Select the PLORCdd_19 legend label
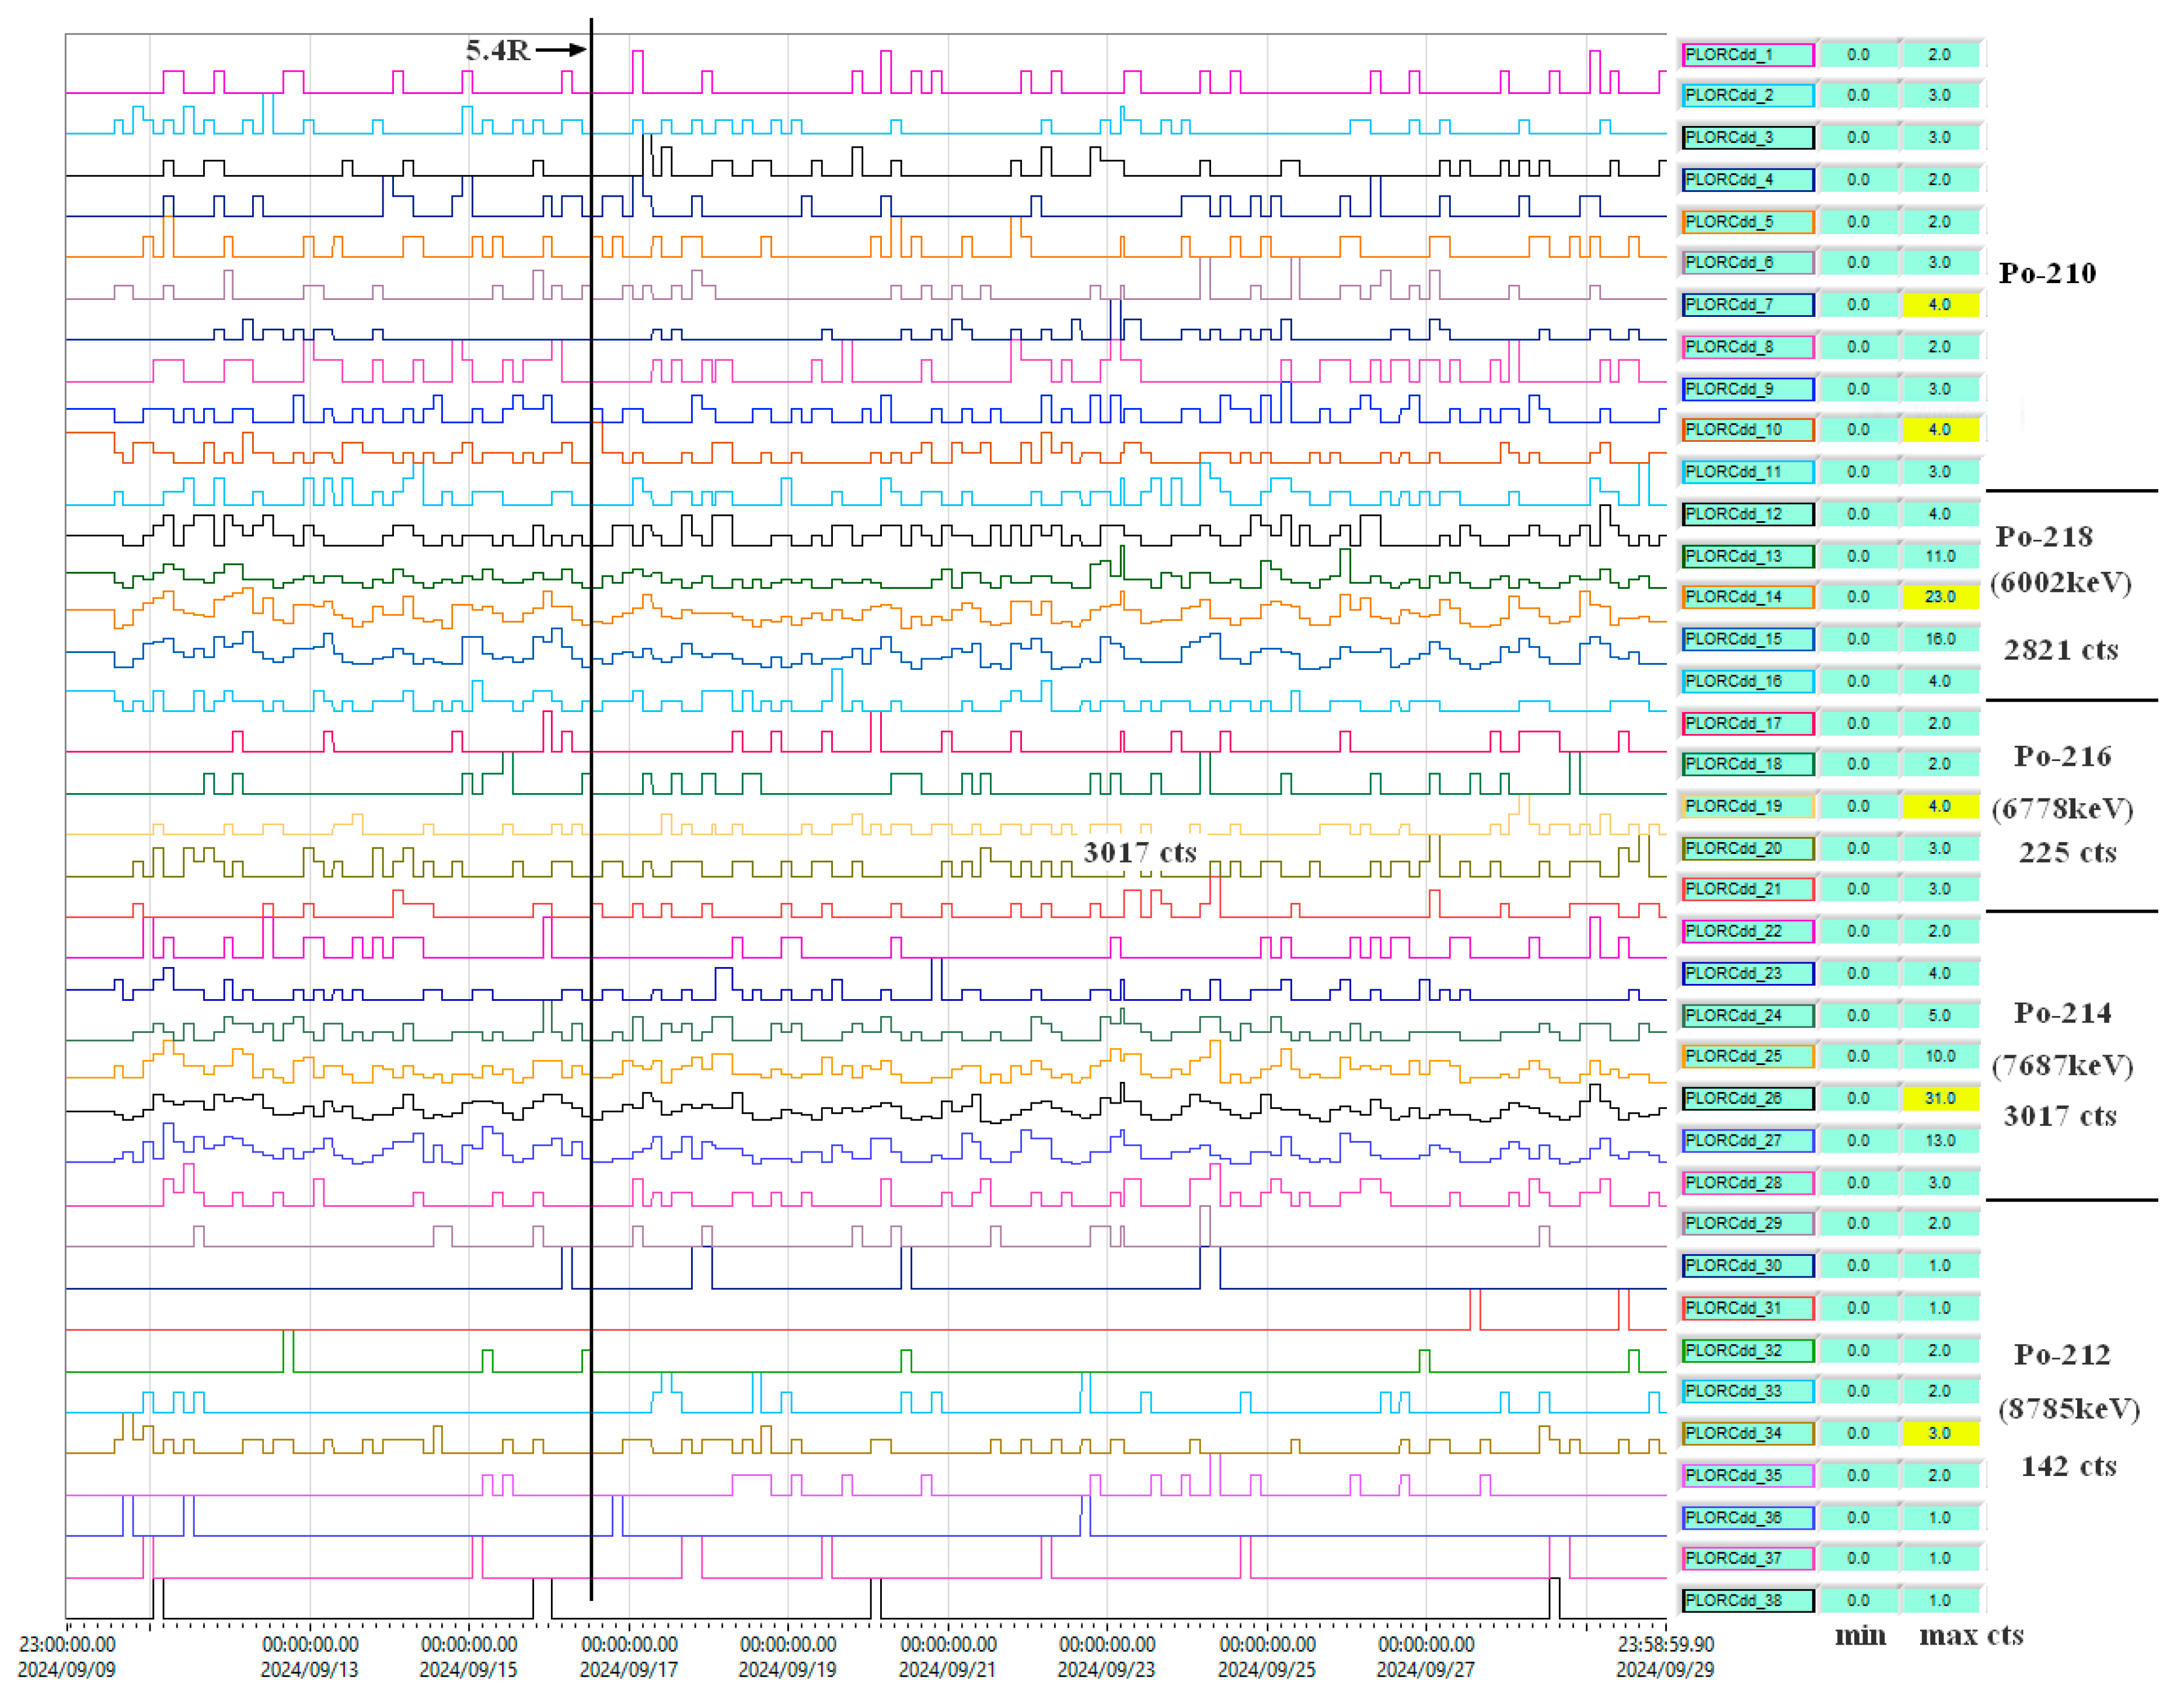The width and height of the screenshot is (2184, 1696). click(x=1747, y=806)
